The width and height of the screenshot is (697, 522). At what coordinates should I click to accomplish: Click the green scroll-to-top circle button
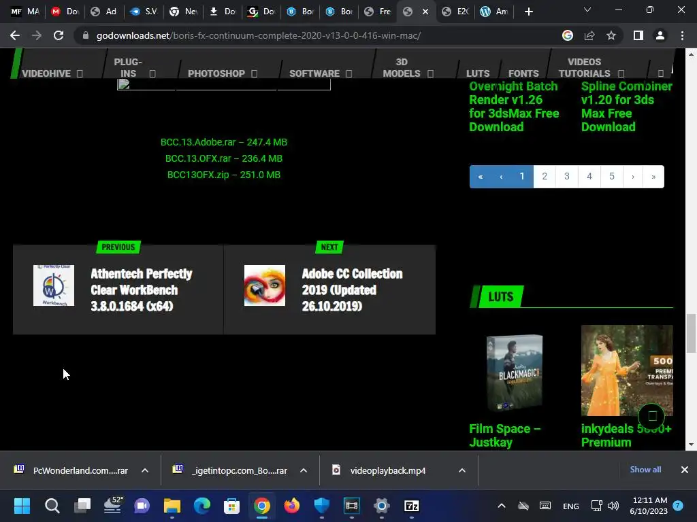(651, 416)
